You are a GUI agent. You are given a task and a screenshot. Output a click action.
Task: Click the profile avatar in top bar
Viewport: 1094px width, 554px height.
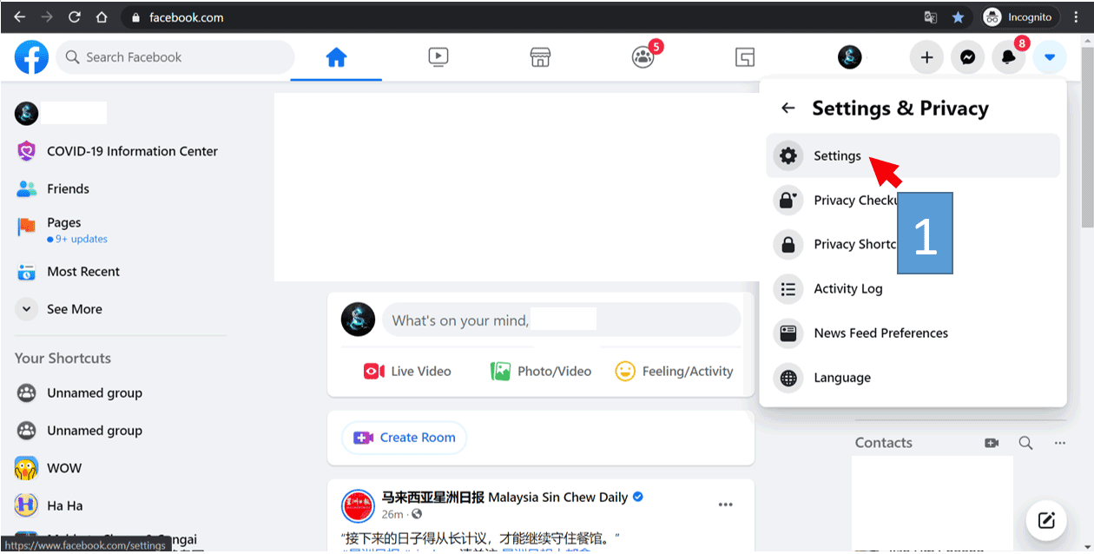point(849,57)
